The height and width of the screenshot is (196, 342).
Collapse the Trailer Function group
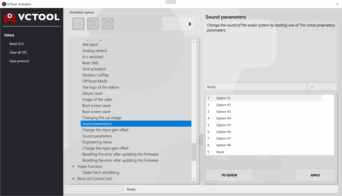click(73, 167)
